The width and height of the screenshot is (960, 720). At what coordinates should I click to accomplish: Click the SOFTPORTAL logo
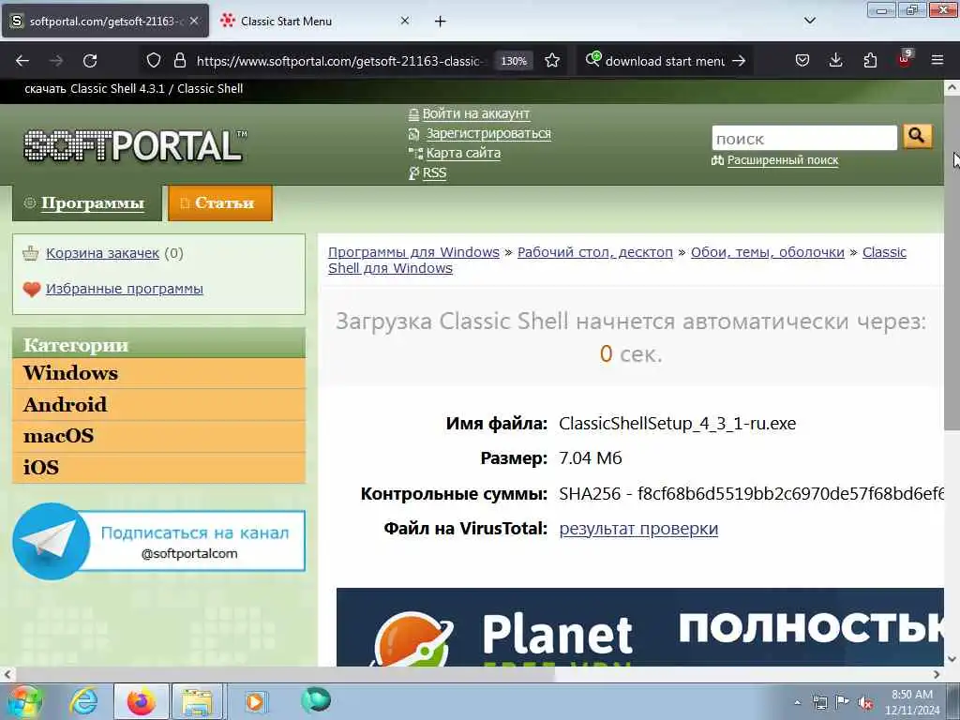[135, 145]
